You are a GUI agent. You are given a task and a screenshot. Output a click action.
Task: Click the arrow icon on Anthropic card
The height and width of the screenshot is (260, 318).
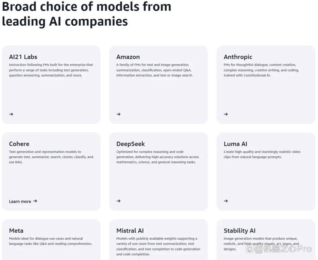[x=226, y=114]
